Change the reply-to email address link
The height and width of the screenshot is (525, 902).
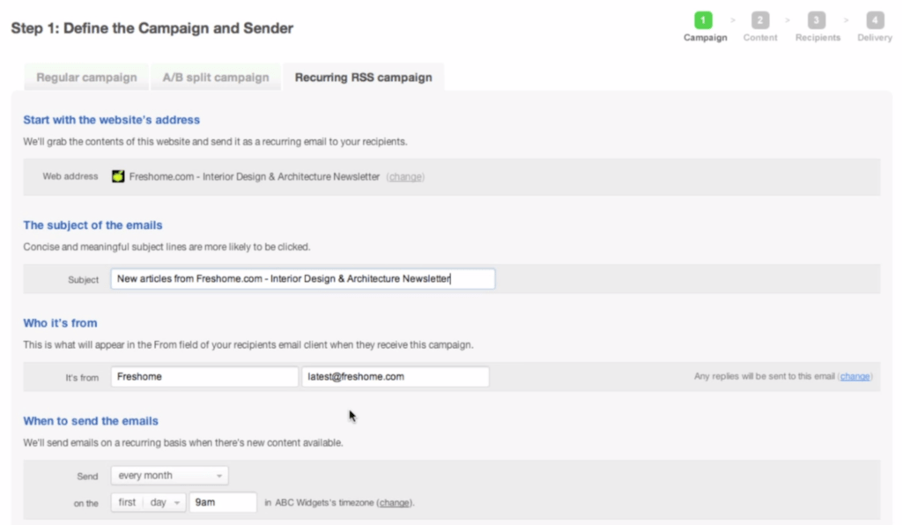coord(854,376)
